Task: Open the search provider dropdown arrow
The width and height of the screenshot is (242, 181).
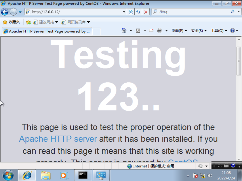Action: pyautogui.click(x=239, y=12)
